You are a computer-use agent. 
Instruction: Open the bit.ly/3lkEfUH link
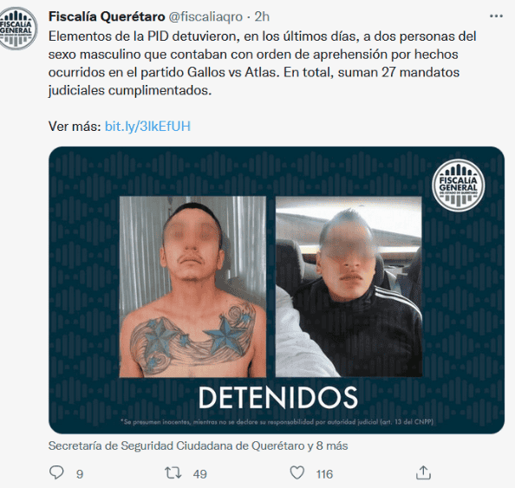[x=147, y=126]
